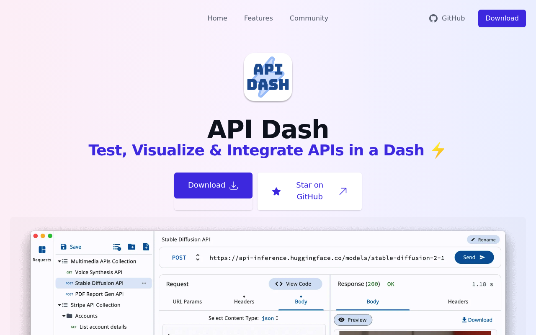Select List account details request
This screenshot has width=536, height=335.
click(x=103, y=327)
